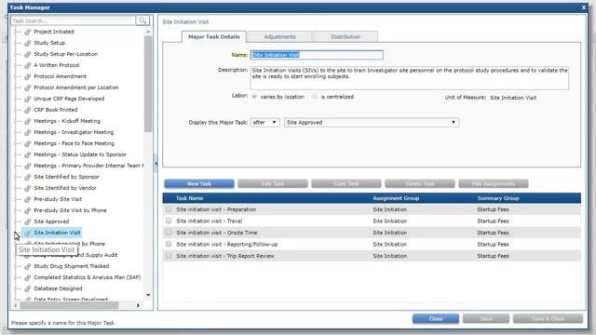Viewport: 596px width, 335px height.
Task: Click the icon beside Meetings - Investigator Meeting
Action: (27, 132)
